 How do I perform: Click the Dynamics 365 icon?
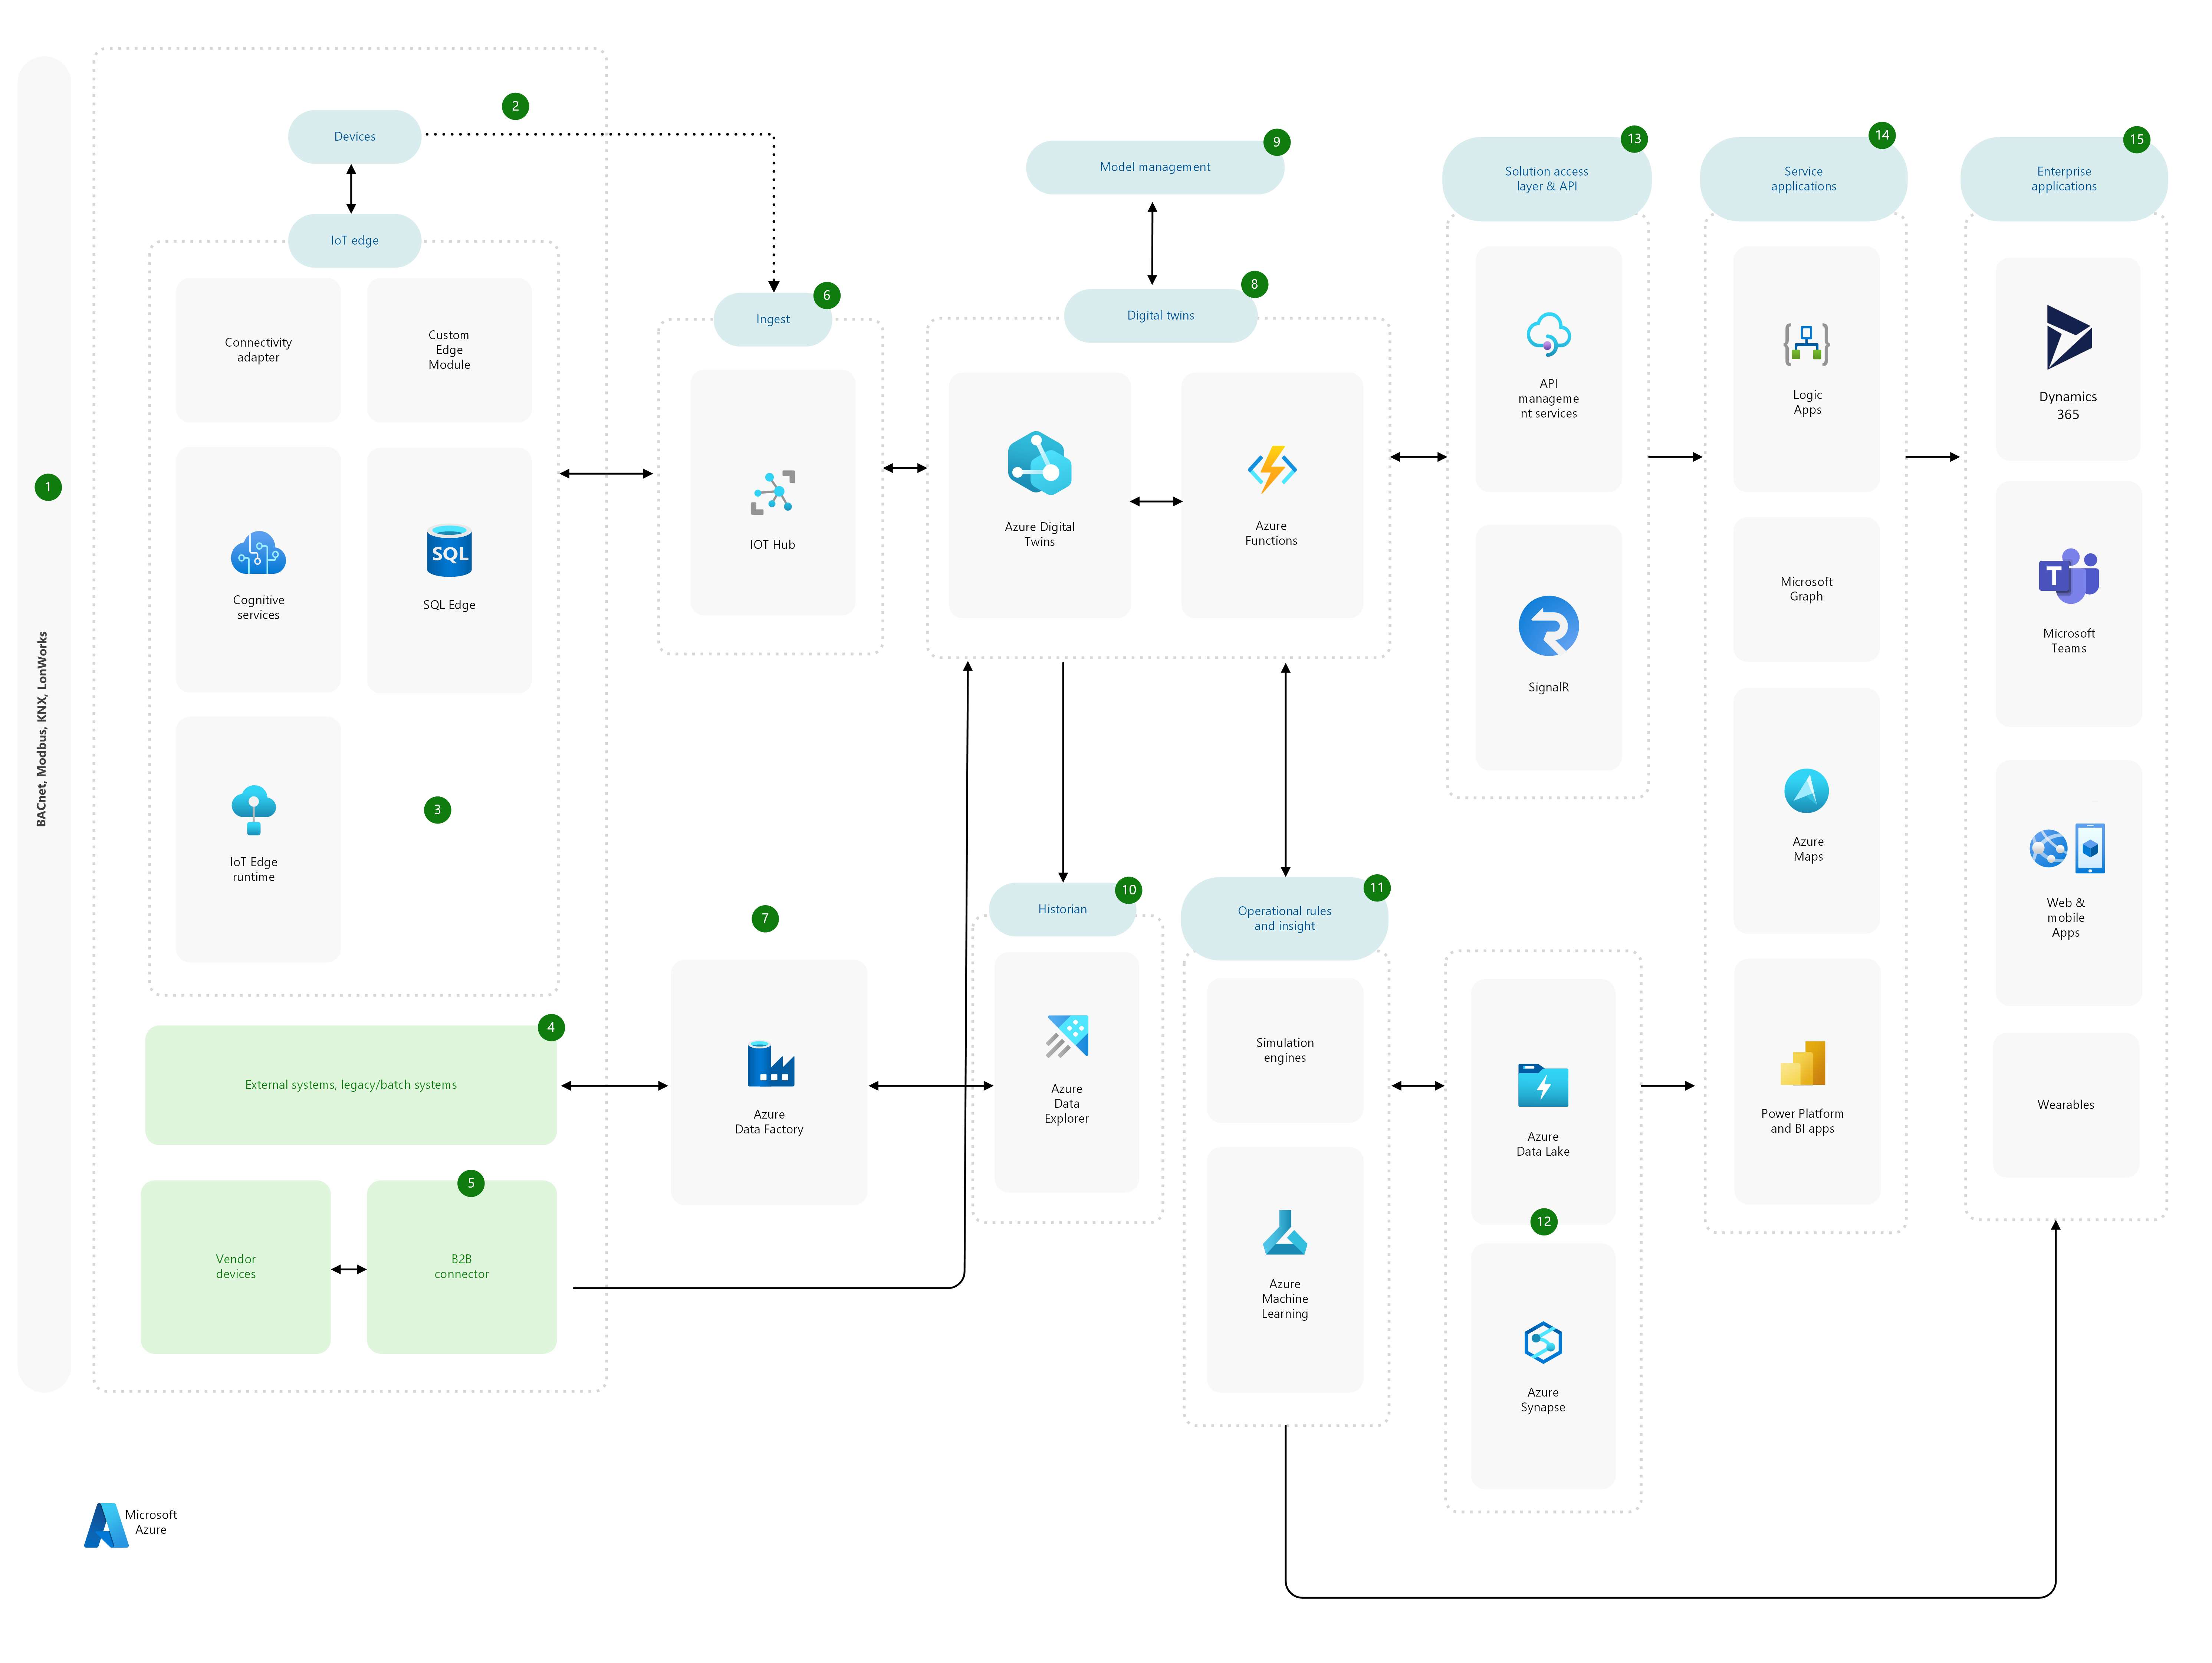[x=2068, y=338]
